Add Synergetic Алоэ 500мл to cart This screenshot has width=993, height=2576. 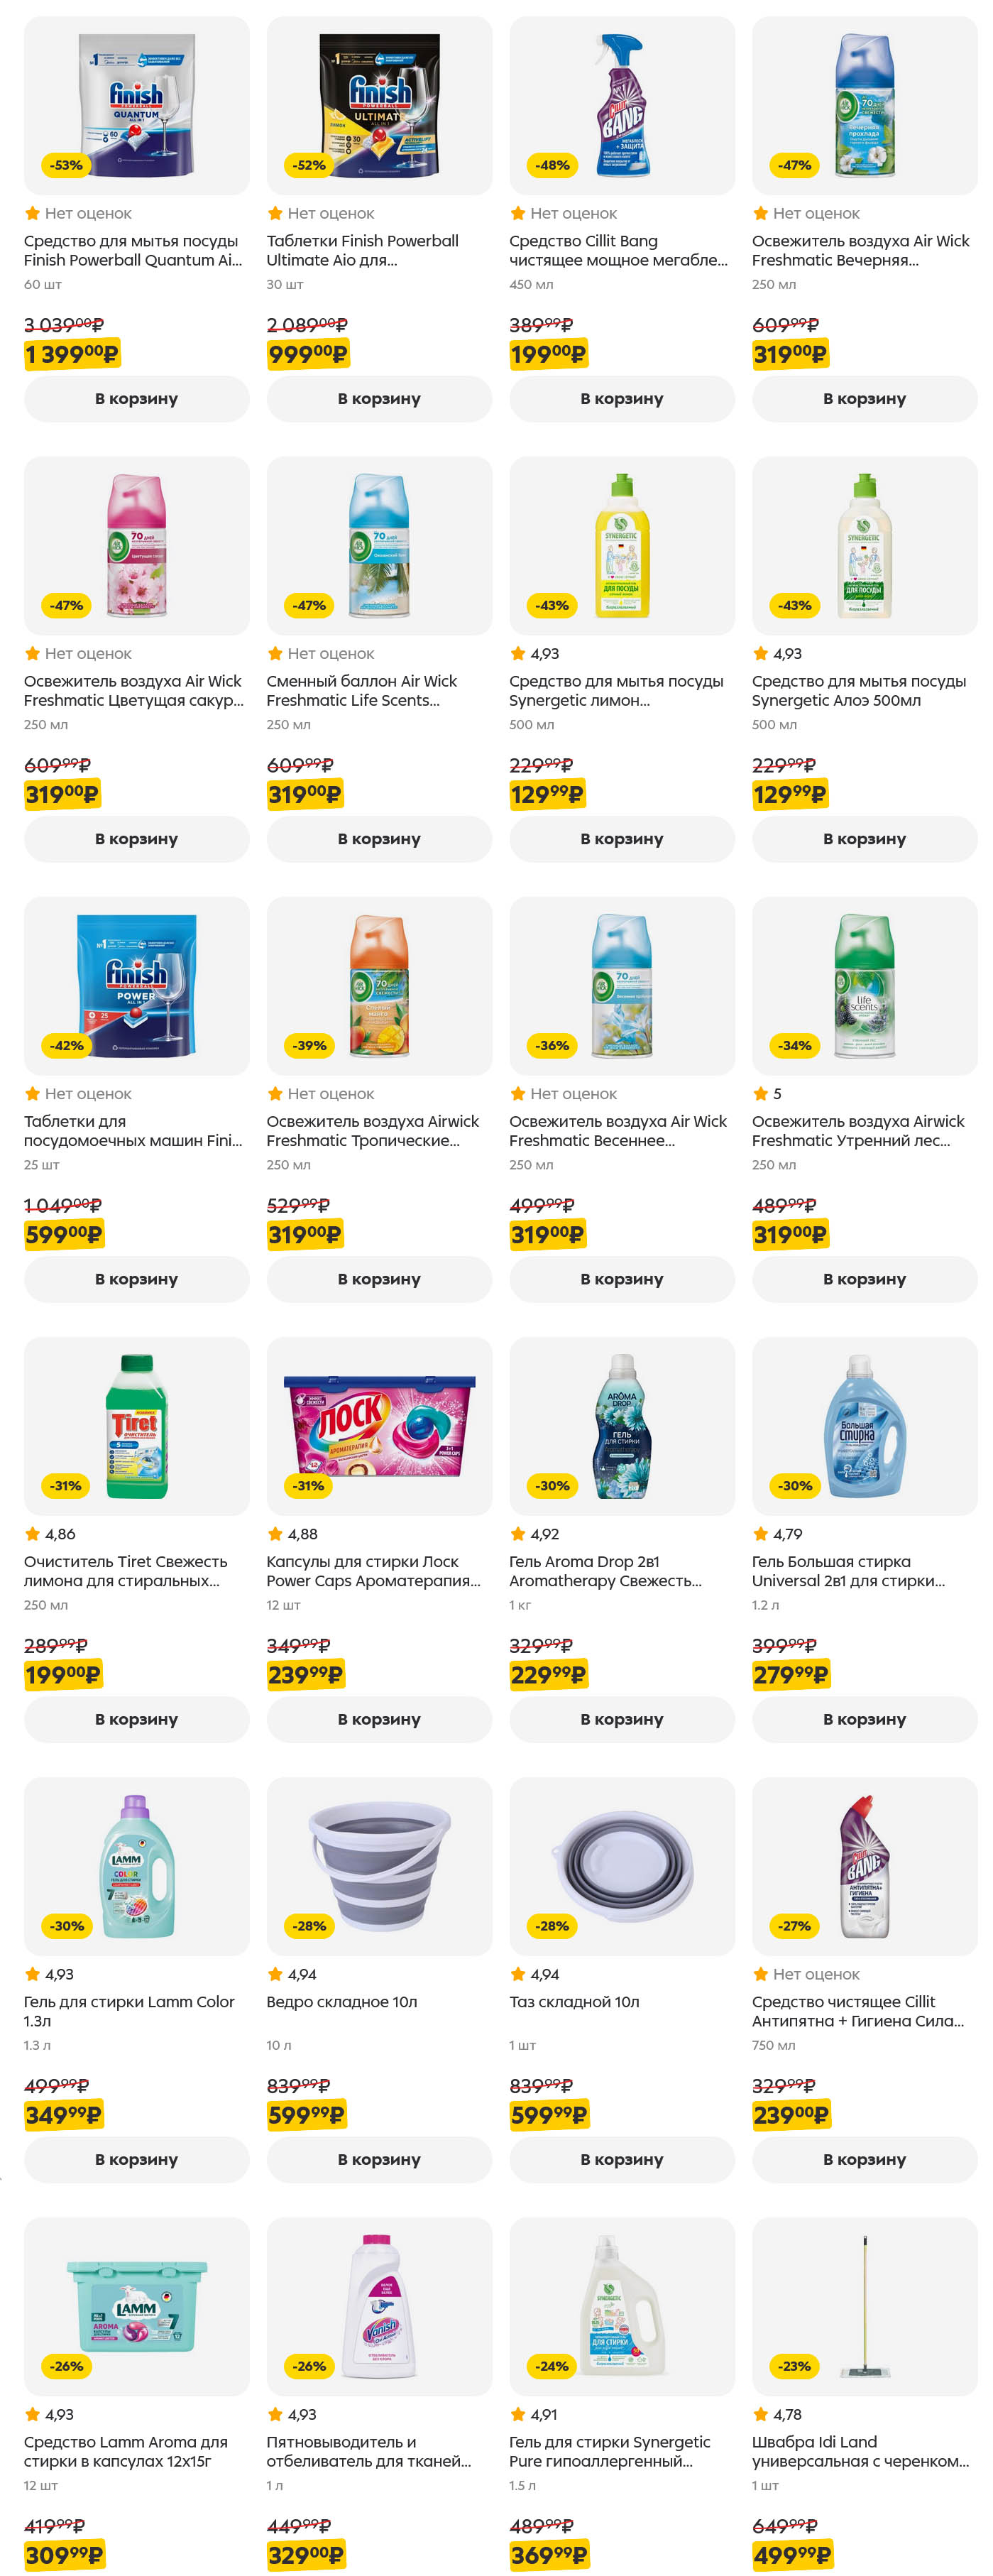pos(864,839)
